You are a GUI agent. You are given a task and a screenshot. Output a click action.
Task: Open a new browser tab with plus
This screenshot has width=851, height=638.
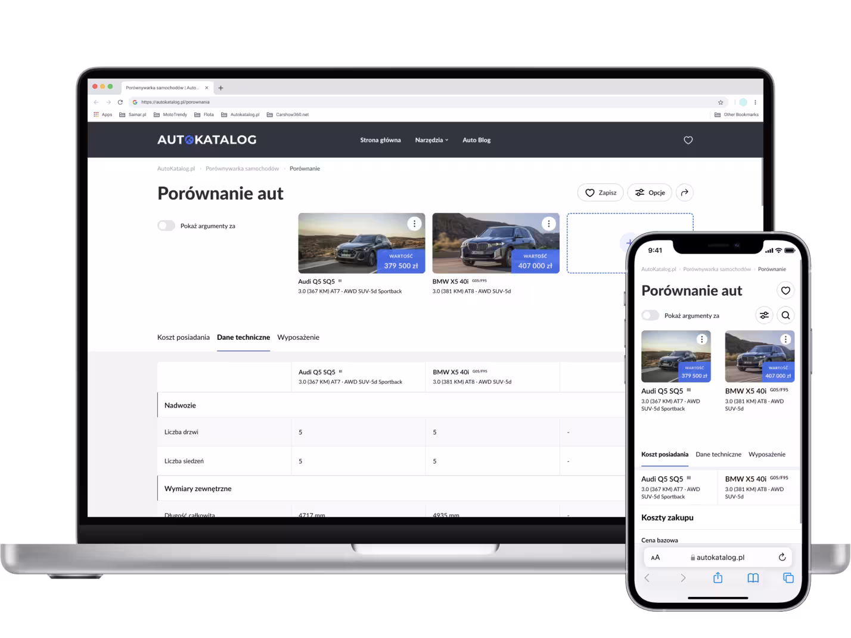[x=220, y=87]
